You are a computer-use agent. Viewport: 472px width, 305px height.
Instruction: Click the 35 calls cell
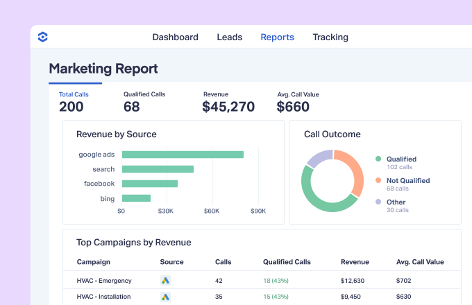(219, 297)
